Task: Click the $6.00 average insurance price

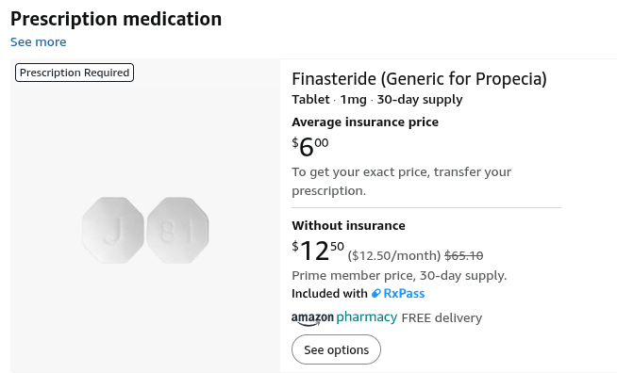Action: point(310,147)
